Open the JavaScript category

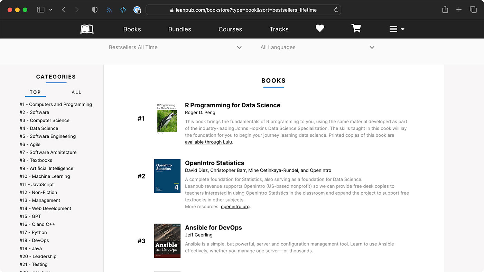[x=37, y=184]
